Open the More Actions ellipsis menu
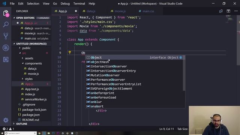The height and width of the screenshot is (135, 240). coord(236,11)
